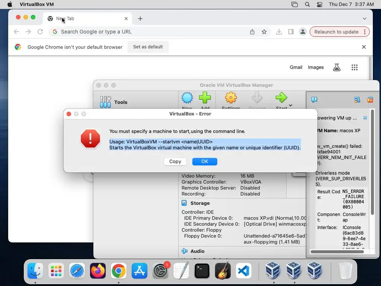The width and height of the screenshot is (381, 286).
Task: Open Chrome tab search chevron
Action: pos(365,19)
